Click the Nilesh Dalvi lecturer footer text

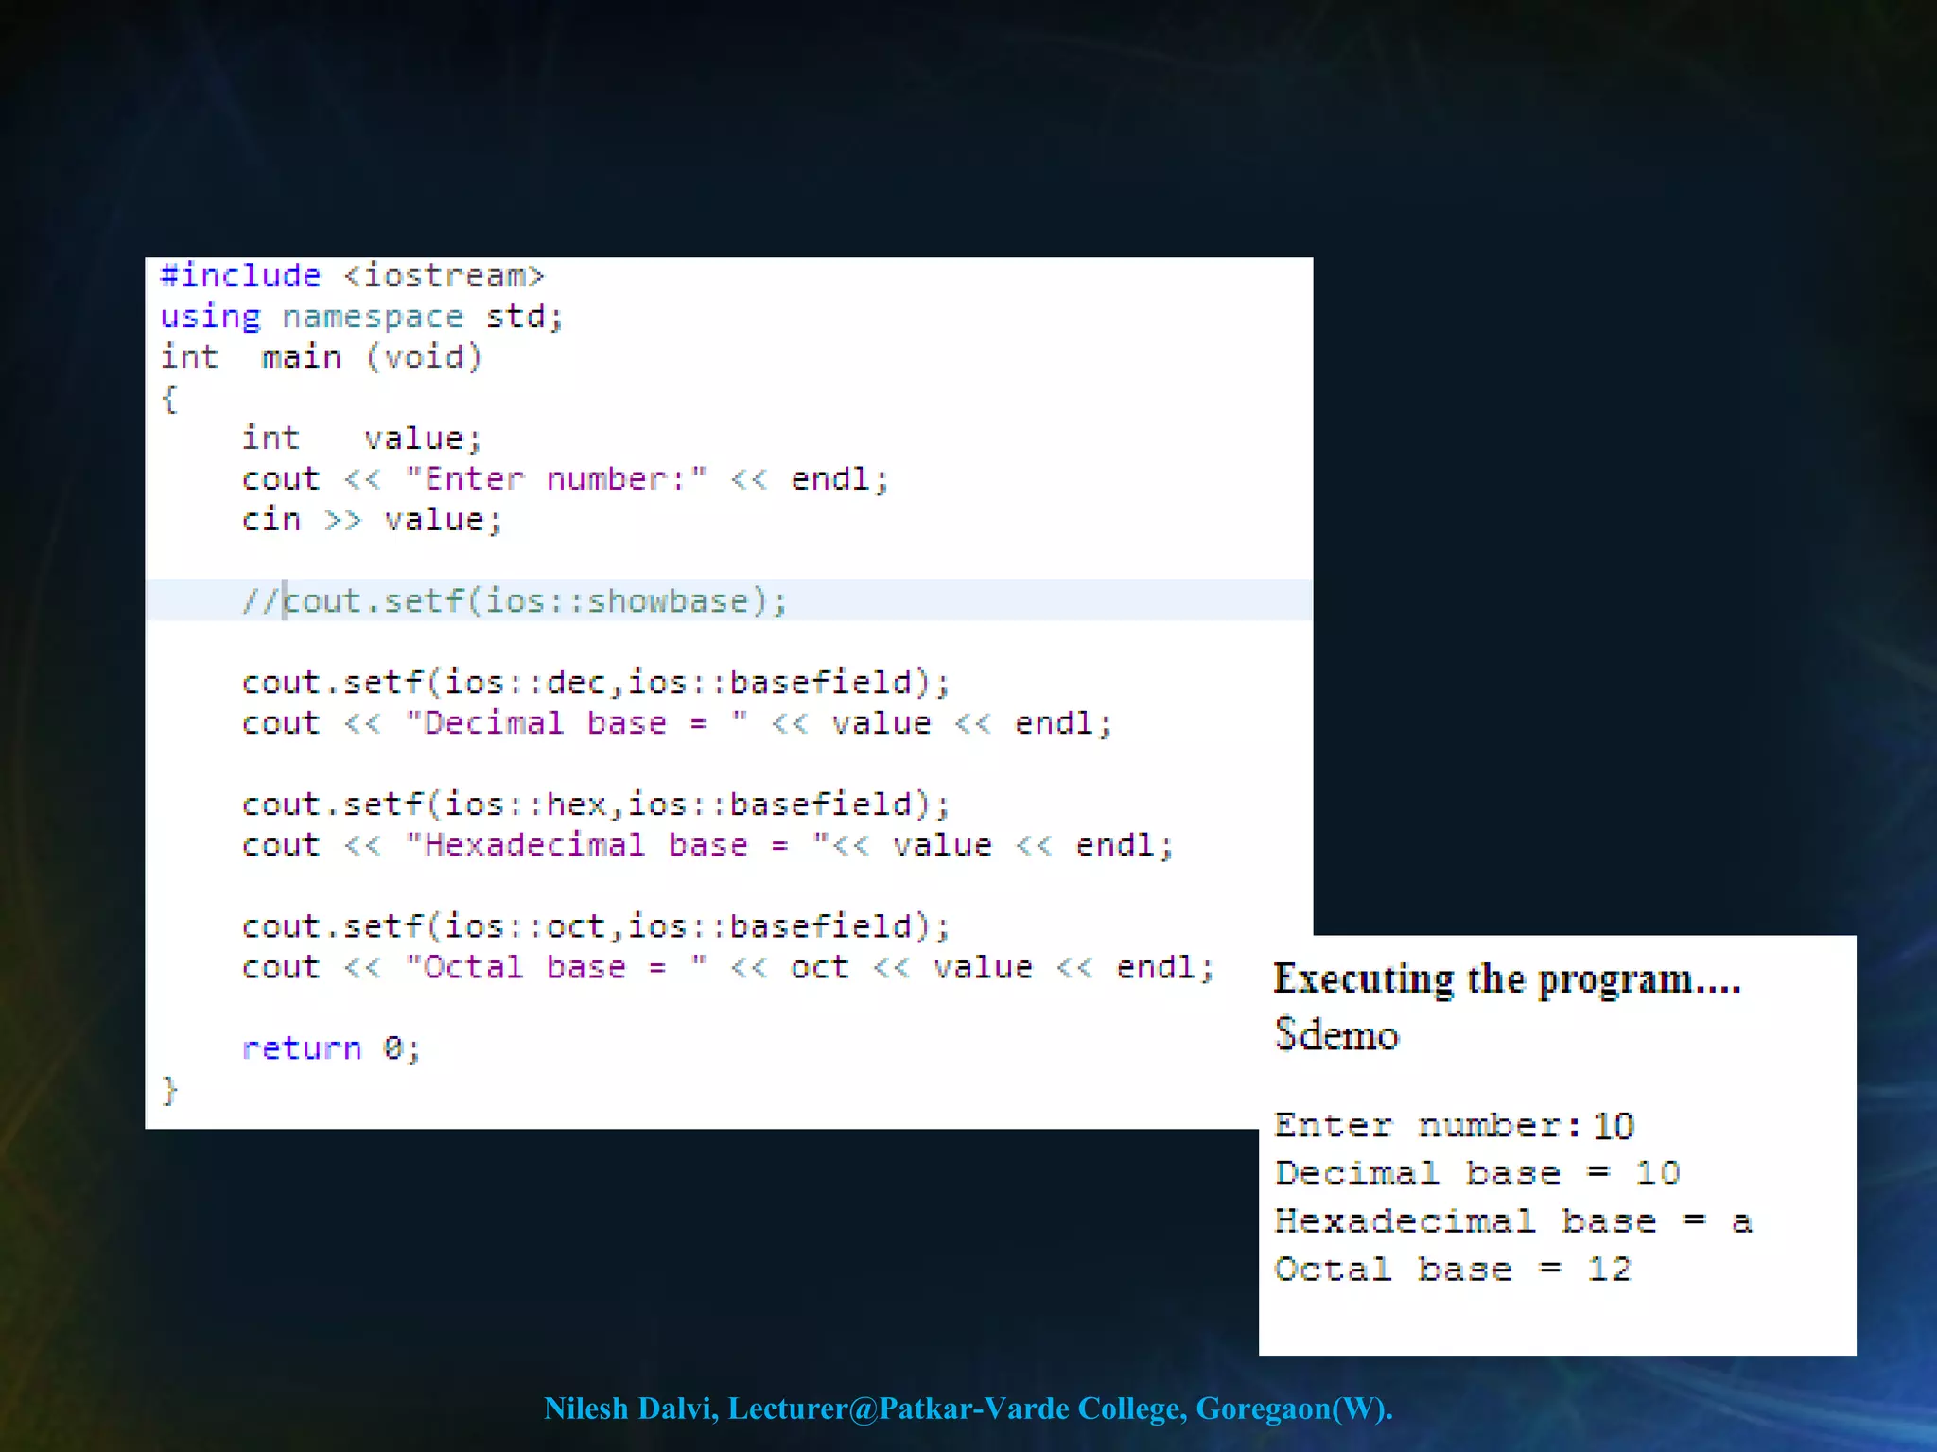tap(968, 1409)
